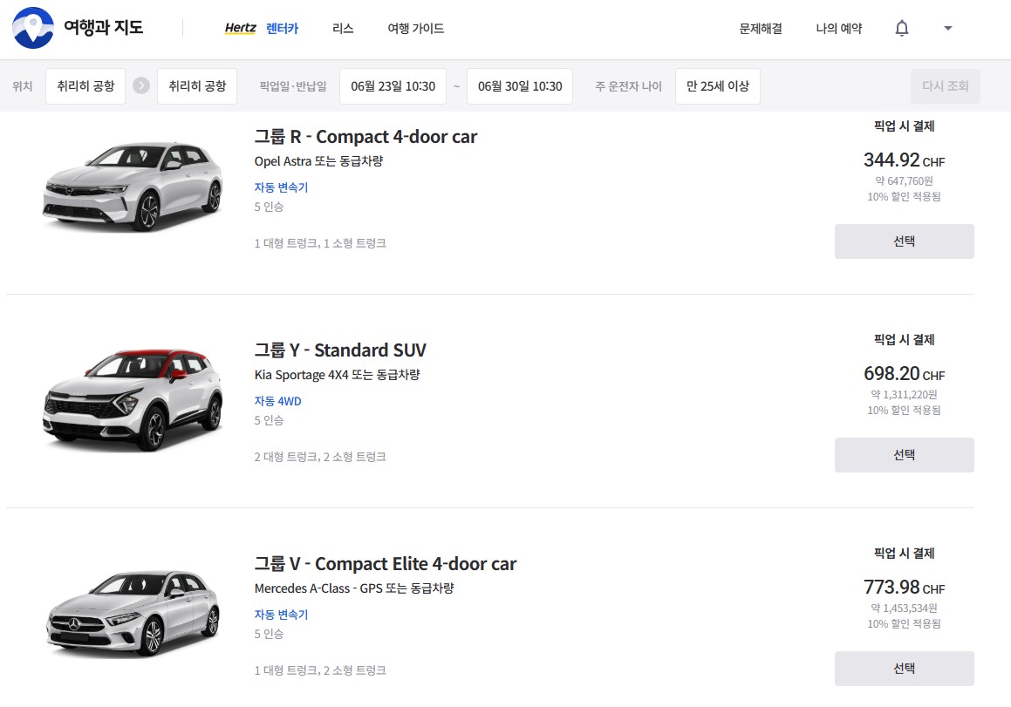1011x707 pixels.
Task: Select the Mercedes A-Class Compact Elite
Action: 904,669
